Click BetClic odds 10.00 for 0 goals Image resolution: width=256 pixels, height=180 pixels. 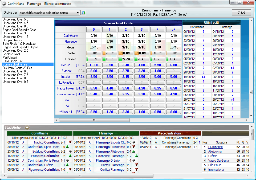(94, 65)
